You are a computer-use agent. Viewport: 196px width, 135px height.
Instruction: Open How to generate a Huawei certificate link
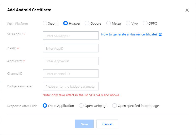click(x=129, y=34)
